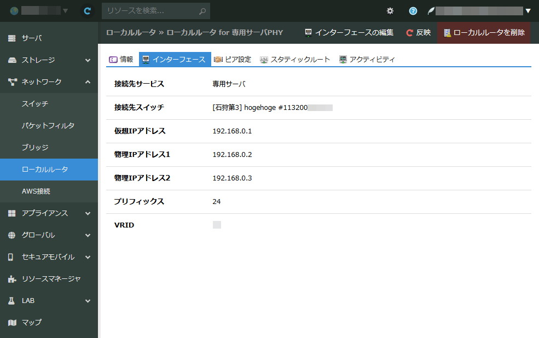Click the feather account icon
This screenshot has width=539, height=338.
point(431,11)
